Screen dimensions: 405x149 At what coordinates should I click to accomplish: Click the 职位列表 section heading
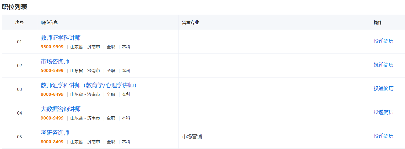click(15, 7)
